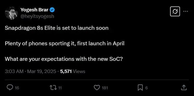Open the three-dot more options menu
This screenshot has width=194, height=96.
(185, 11)
